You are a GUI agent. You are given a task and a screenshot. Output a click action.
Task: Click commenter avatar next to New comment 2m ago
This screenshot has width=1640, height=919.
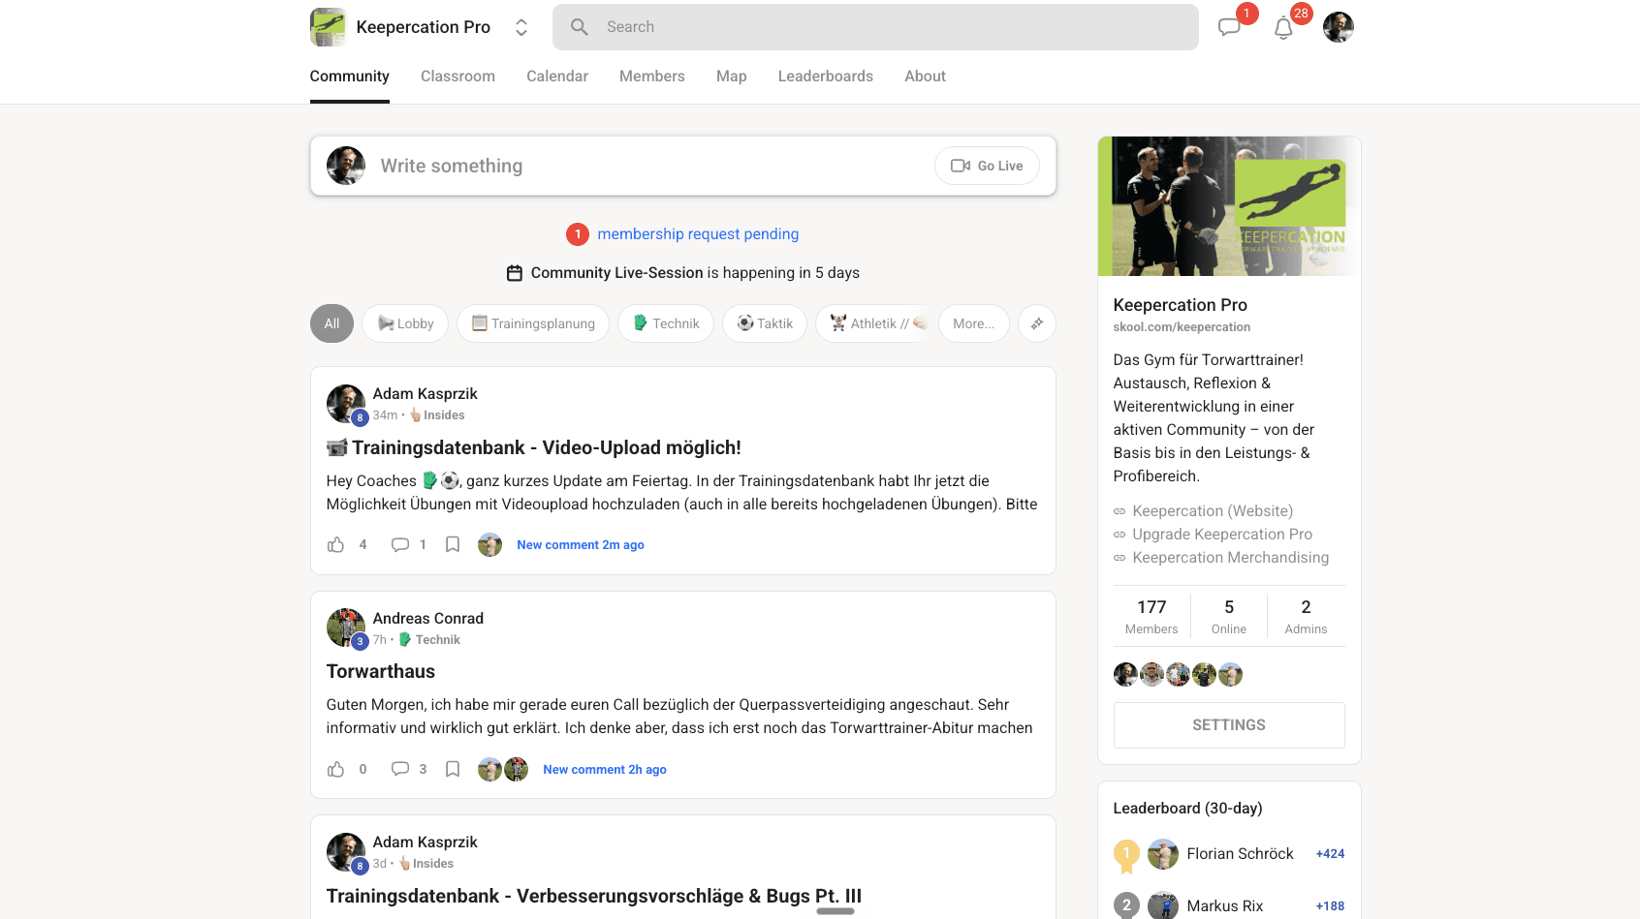click(490, 545)
